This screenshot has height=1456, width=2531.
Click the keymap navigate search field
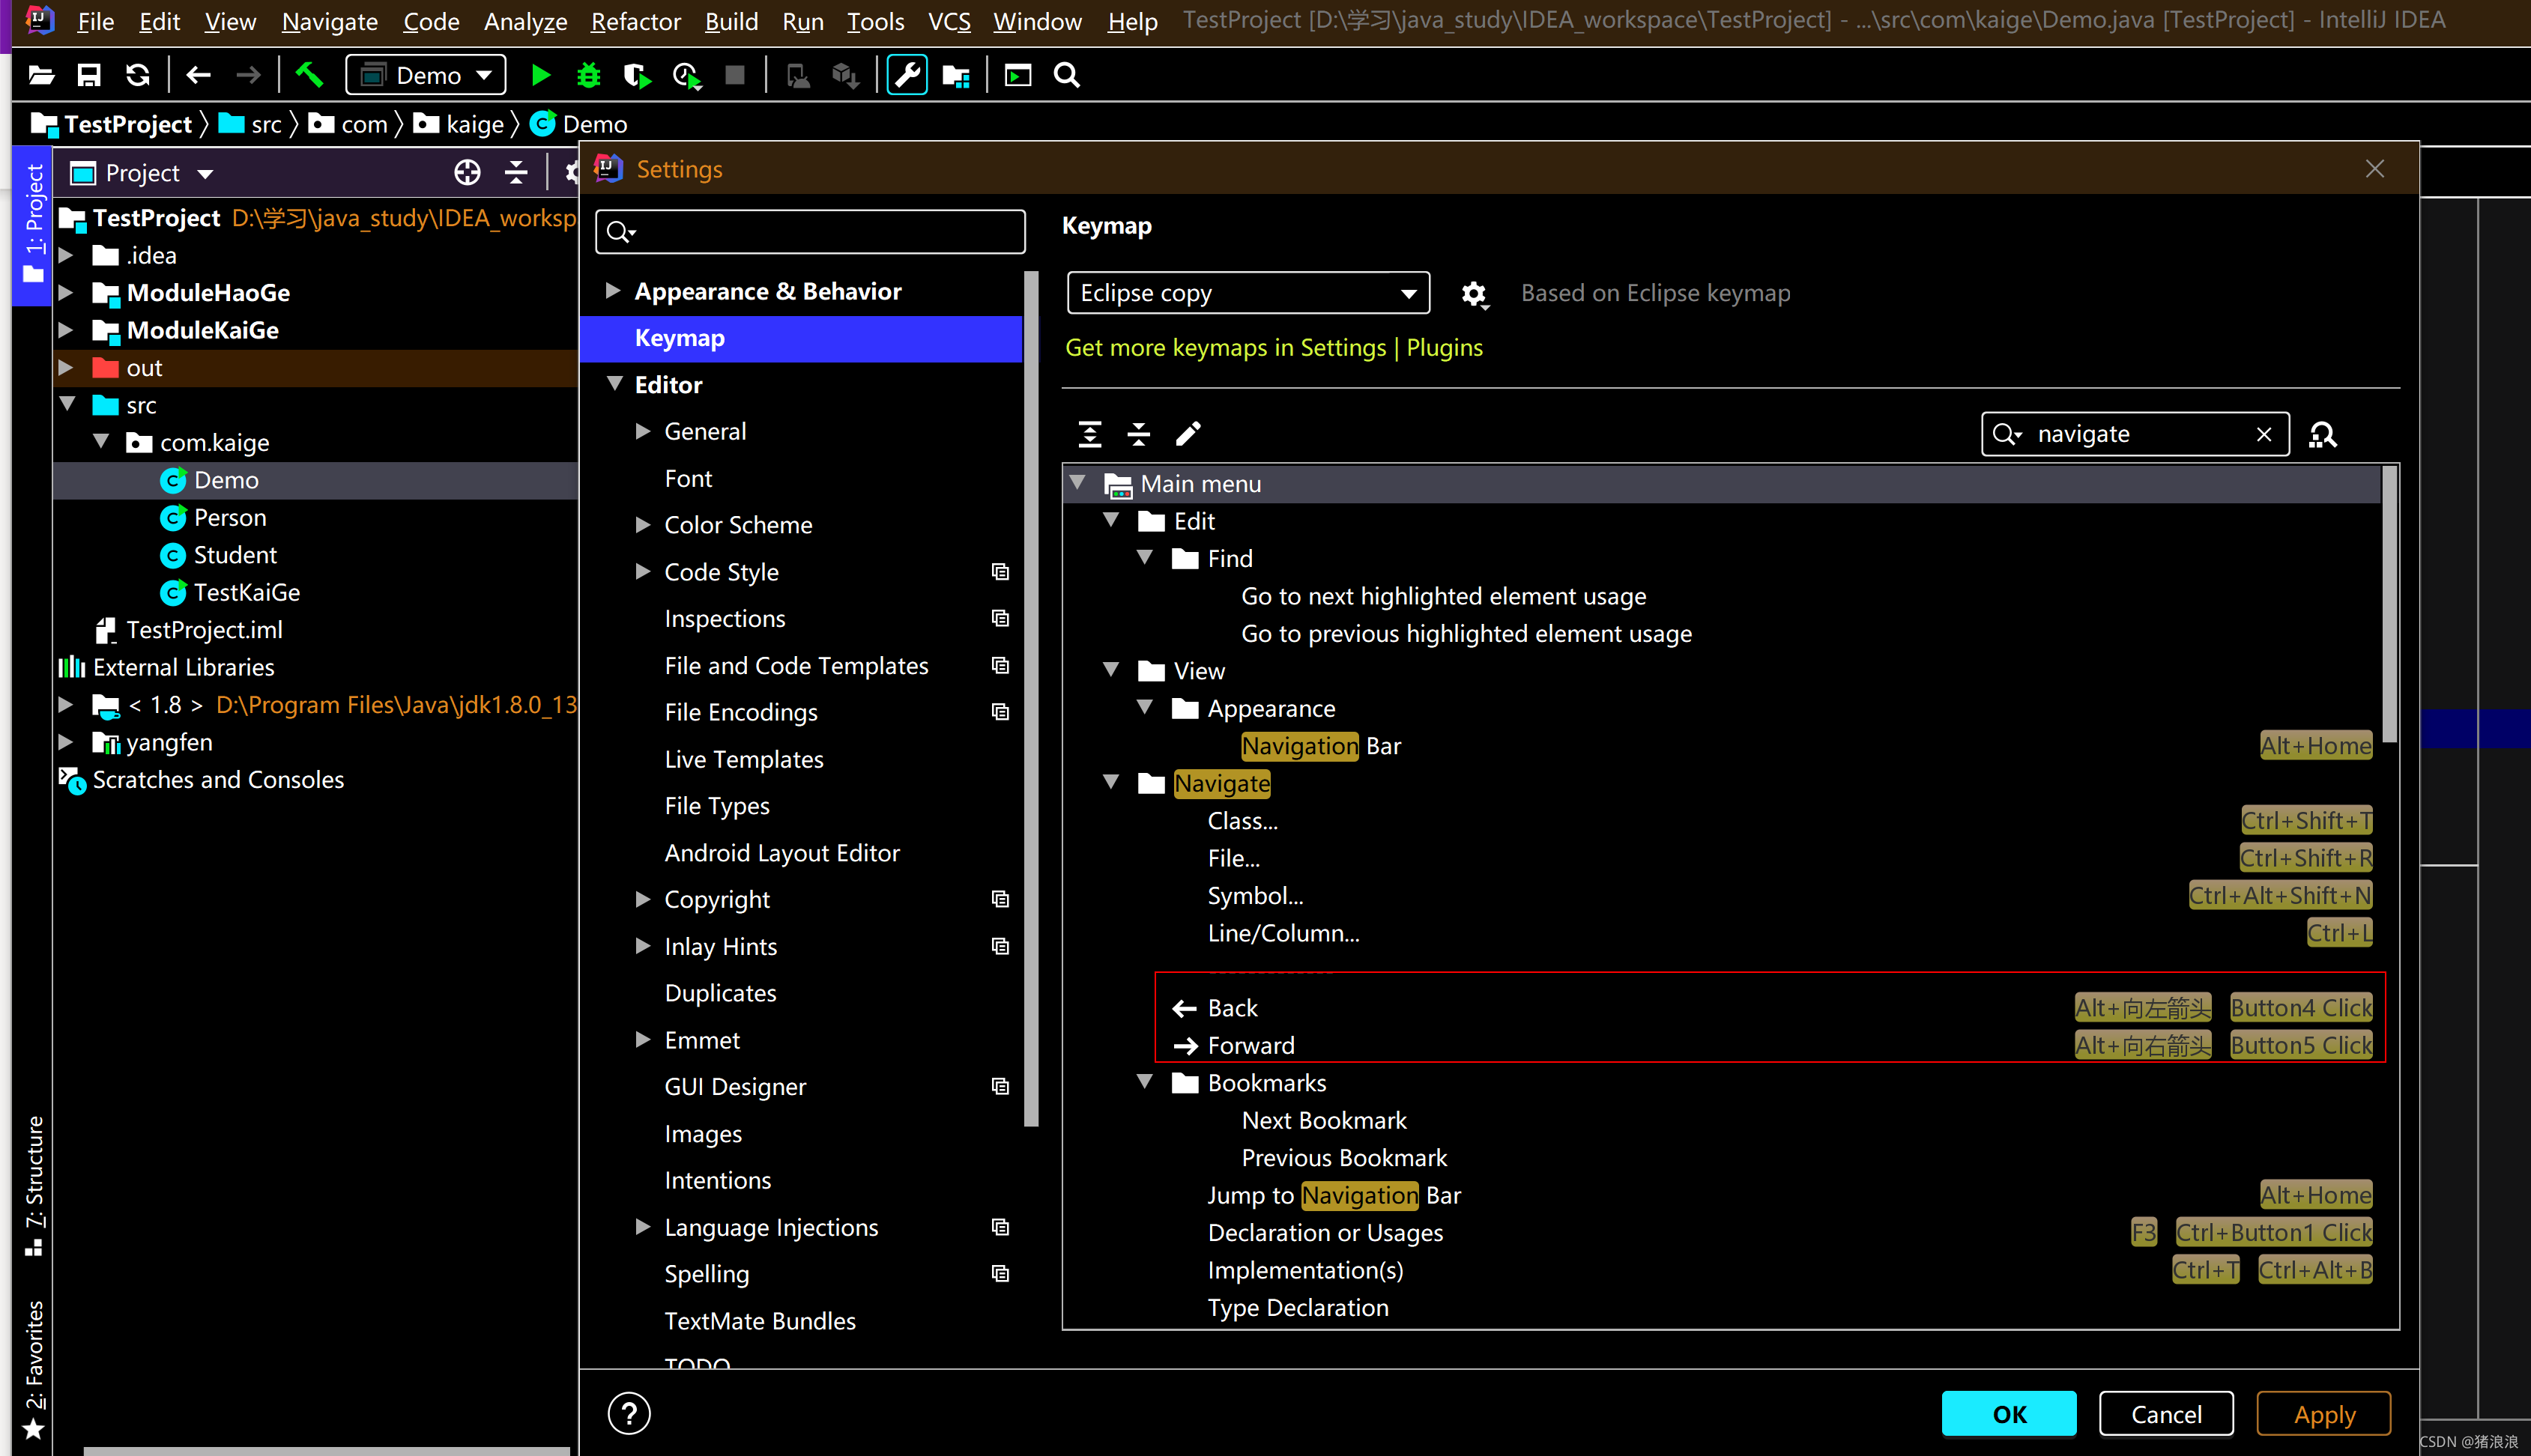2135,434
